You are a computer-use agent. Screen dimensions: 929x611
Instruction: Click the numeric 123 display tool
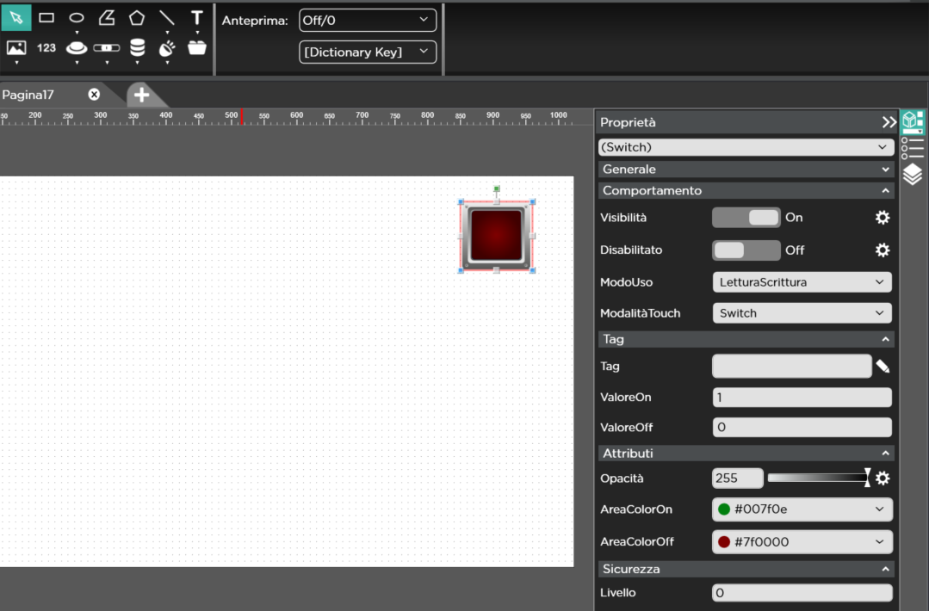click(46, 48)
